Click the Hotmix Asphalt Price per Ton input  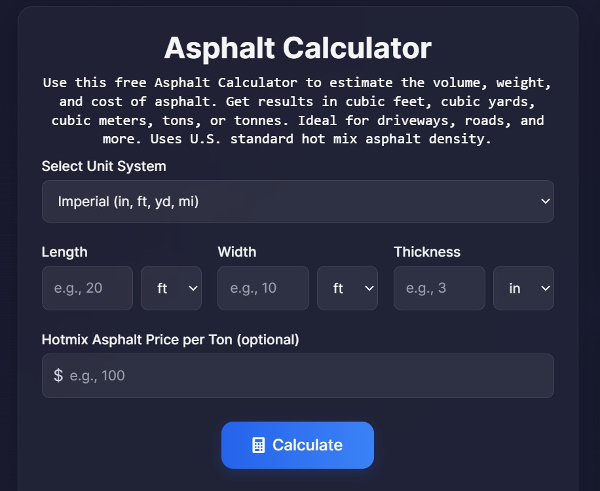(x=297, y=376)
